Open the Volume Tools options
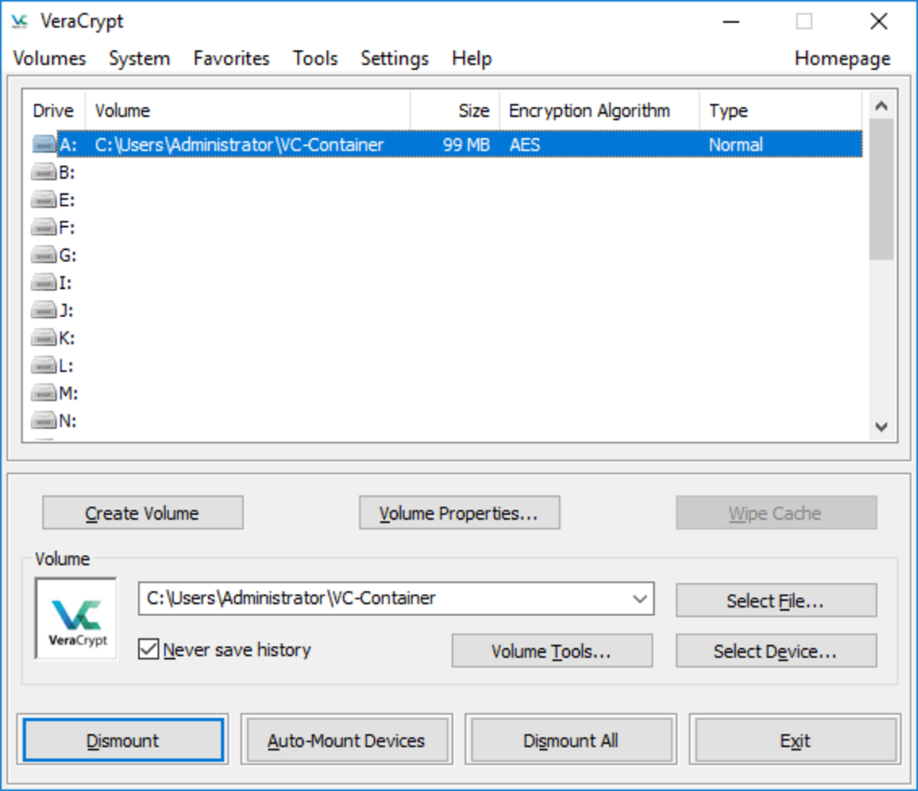Image resolution: width=918 pixels, height=791 pixels. coord(552,652)
